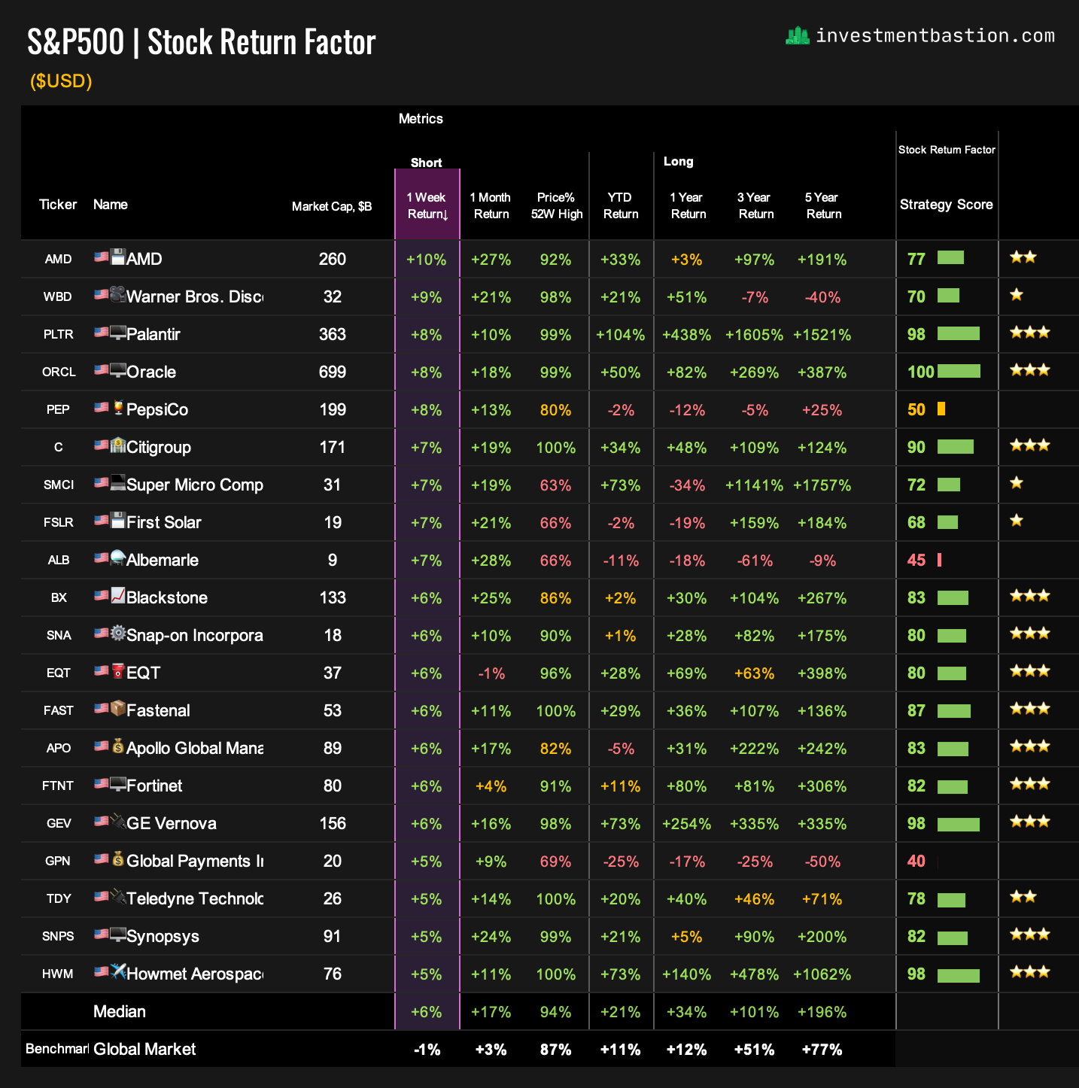
Task: Click the money bag icon beside Apollo
Action: tap(117, 746)
